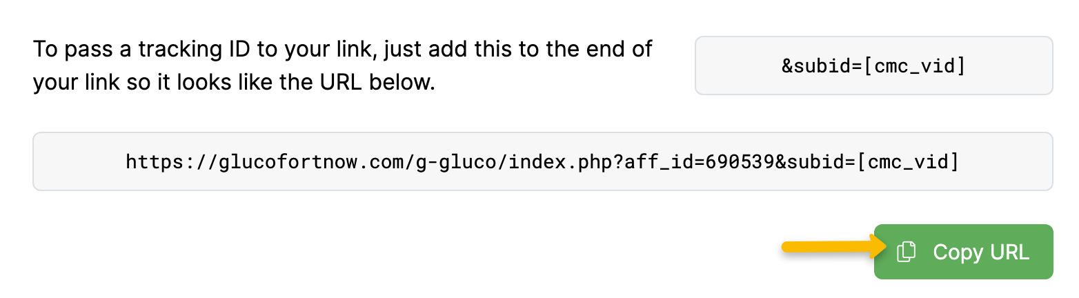
Task: Click the copy icon on the green button
Action: pyautogui.click(x=906, y=252)
